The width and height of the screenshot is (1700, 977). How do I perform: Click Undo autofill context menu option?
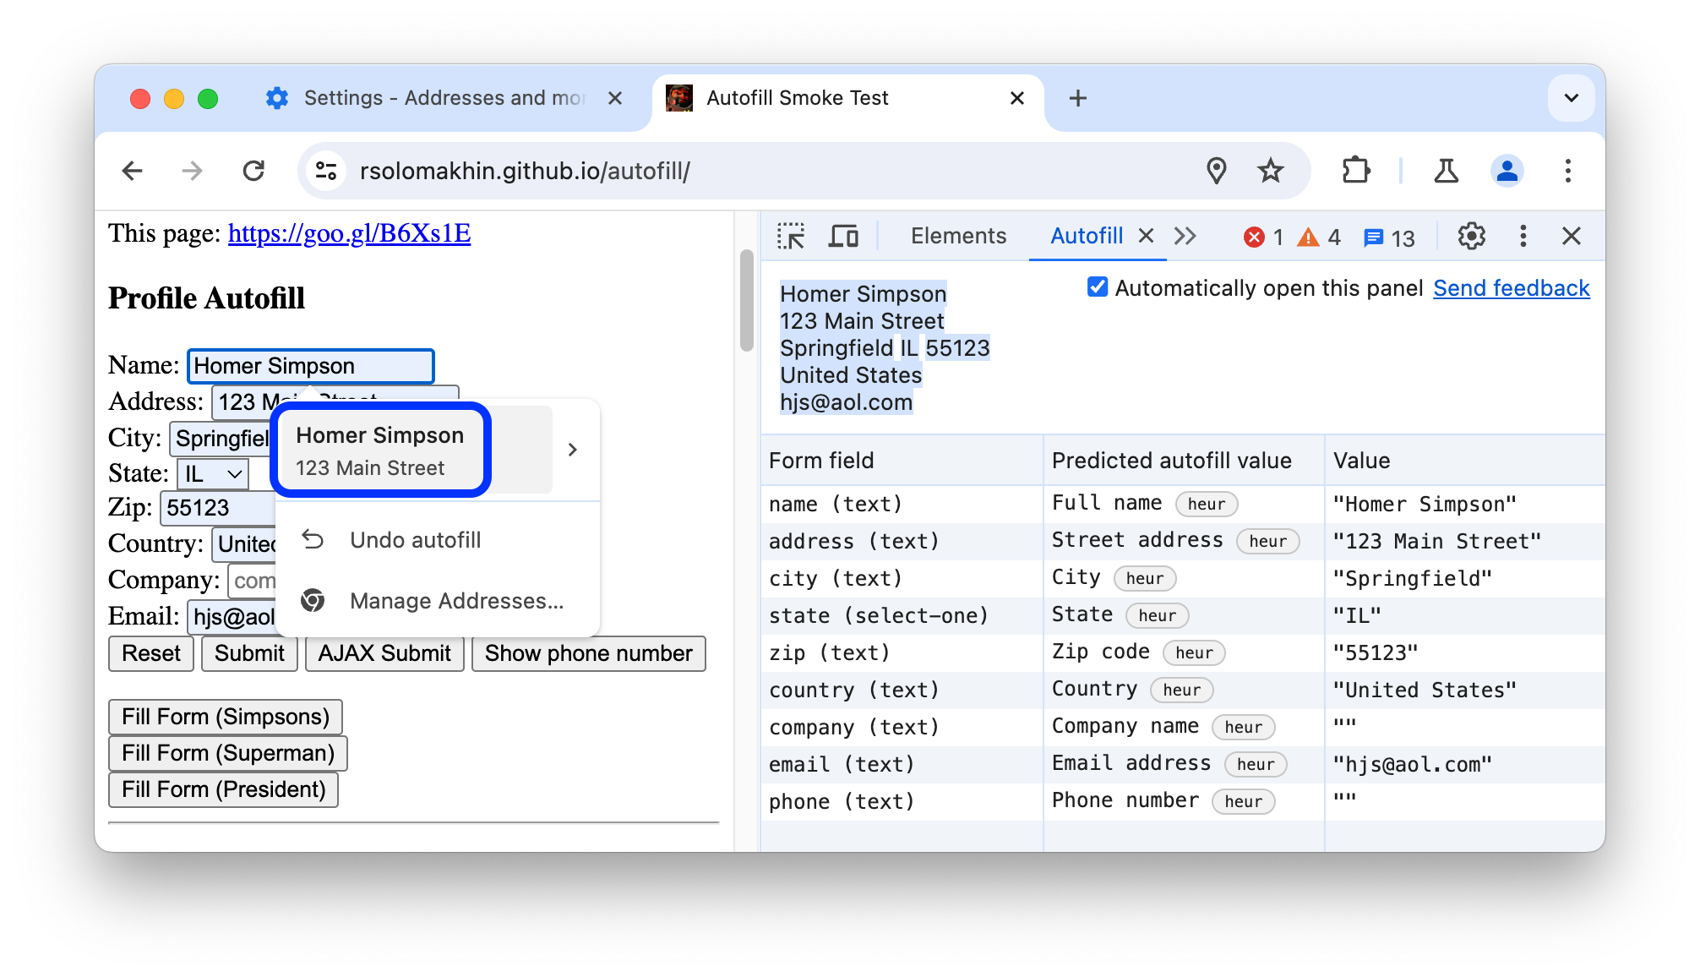pyautogui.click(x=417, y=539)
